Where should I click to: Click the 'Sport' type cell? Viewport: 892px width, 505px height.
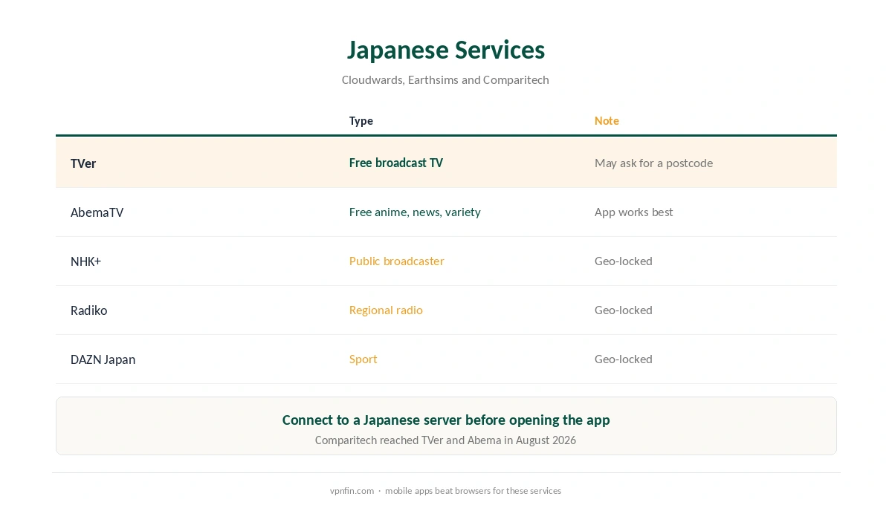pyautogui.click(x=363, y=359)
